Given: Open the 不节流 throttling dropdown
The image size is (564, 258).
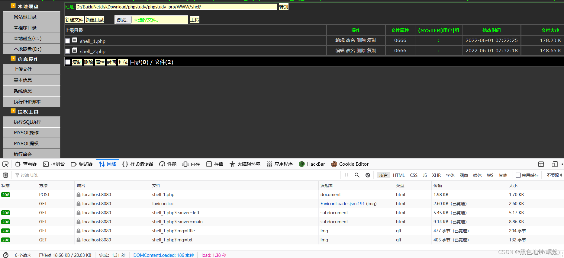Looking at the screenshot, I should (x=554, y=175).
